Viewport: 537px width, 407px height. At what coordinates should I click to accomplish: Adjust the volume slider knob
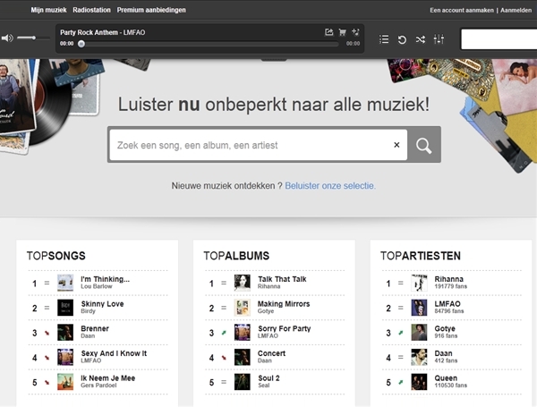coord(34,38)
